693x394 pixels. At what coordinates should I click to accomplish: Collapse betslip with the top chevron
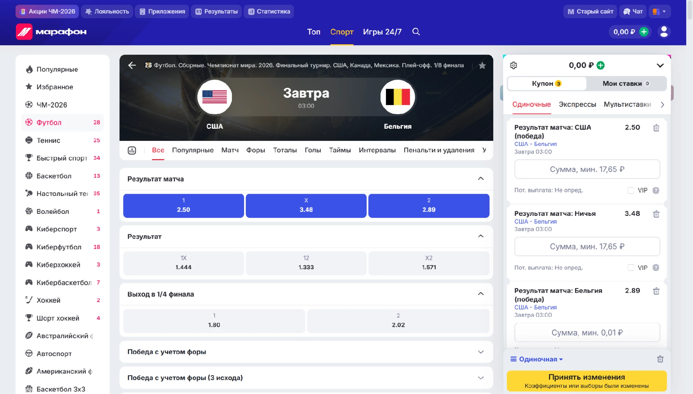(x=660, y=65)
